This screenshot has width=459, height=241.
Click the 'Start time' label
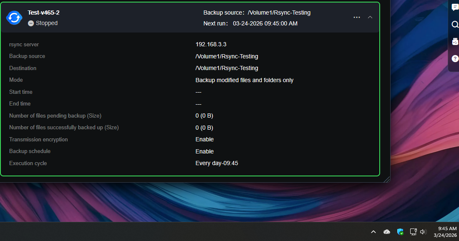pos(20,92)
